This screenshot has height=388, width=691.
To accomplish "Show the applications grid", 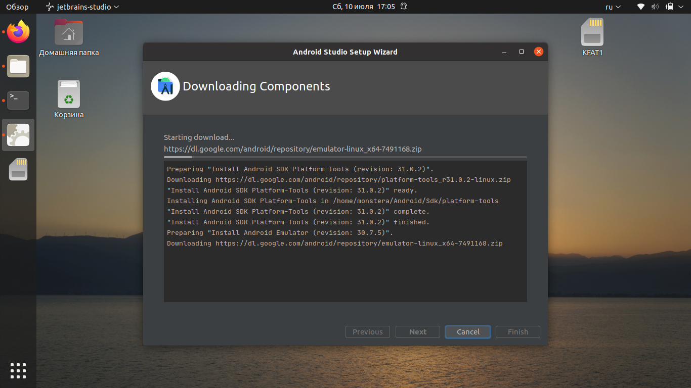I will point(18,370).
